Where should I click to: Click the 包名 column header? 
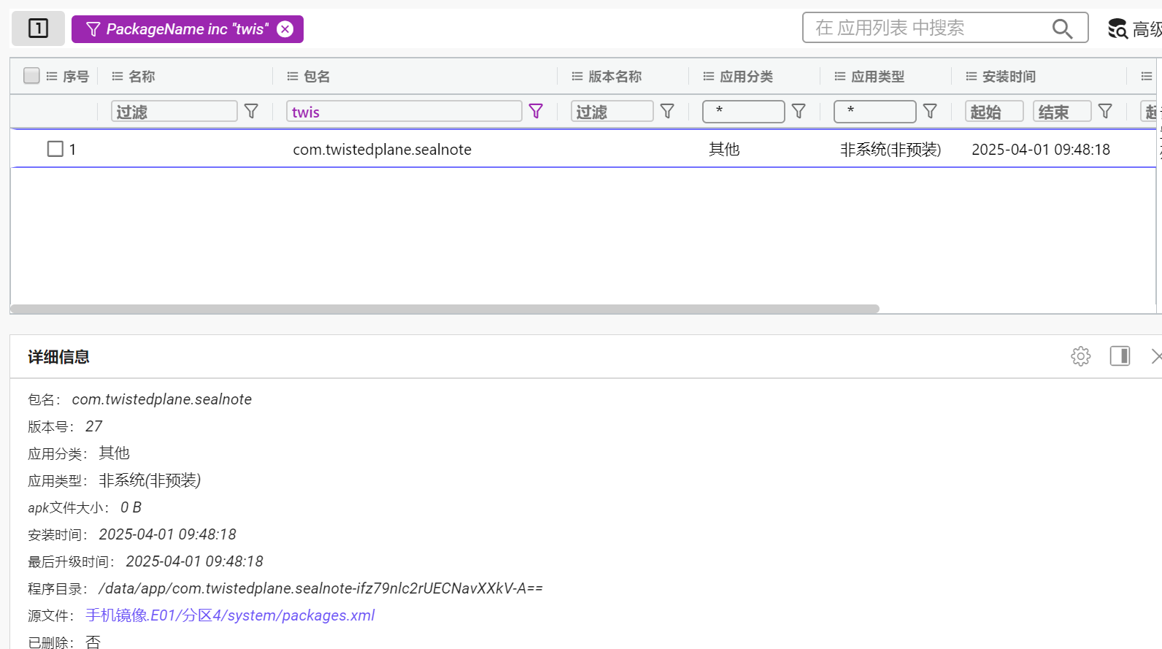tap(317, 76)
